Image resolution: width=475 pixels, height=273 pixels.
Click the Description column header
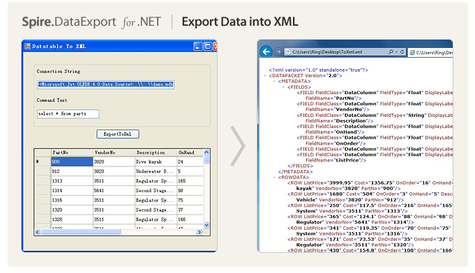tap(156, 153)
